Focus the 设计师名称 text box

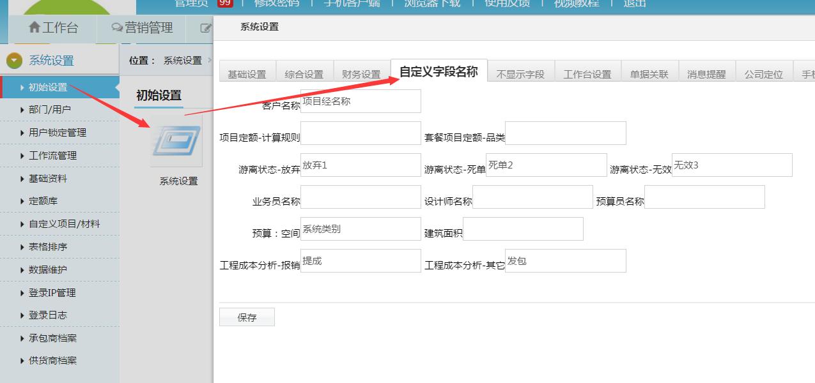[532, 197]
